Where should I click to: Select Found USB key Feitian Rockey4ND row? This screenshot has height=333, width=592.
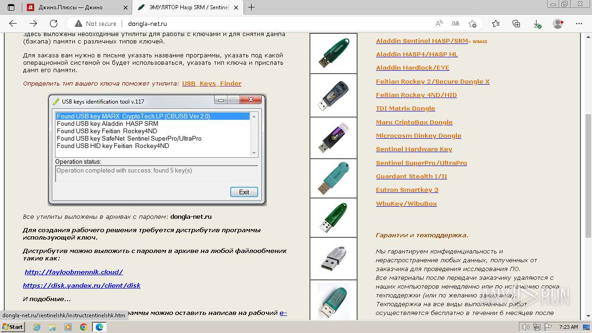(153, 131)
